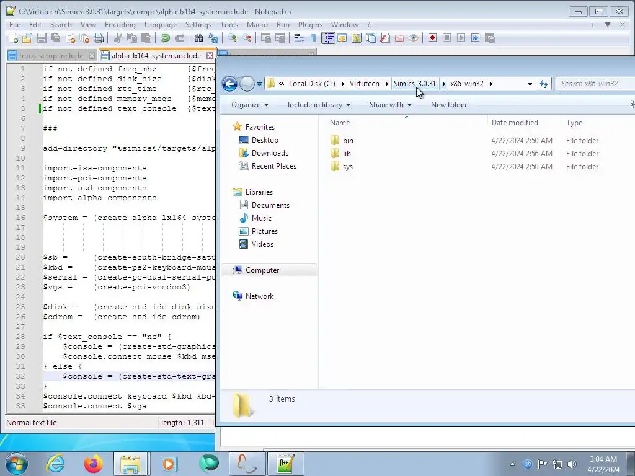Image resolution: width=635 pixels, height=476 pixels.
Task: Open Firefox from the taskbar
Action: [93, 464]
